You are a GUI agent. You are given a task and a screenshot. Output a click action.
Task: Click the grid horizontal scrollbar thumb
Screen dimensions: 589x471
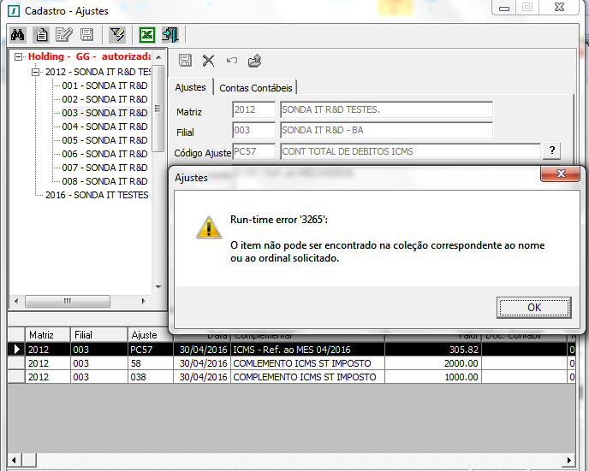click(29, 460)
